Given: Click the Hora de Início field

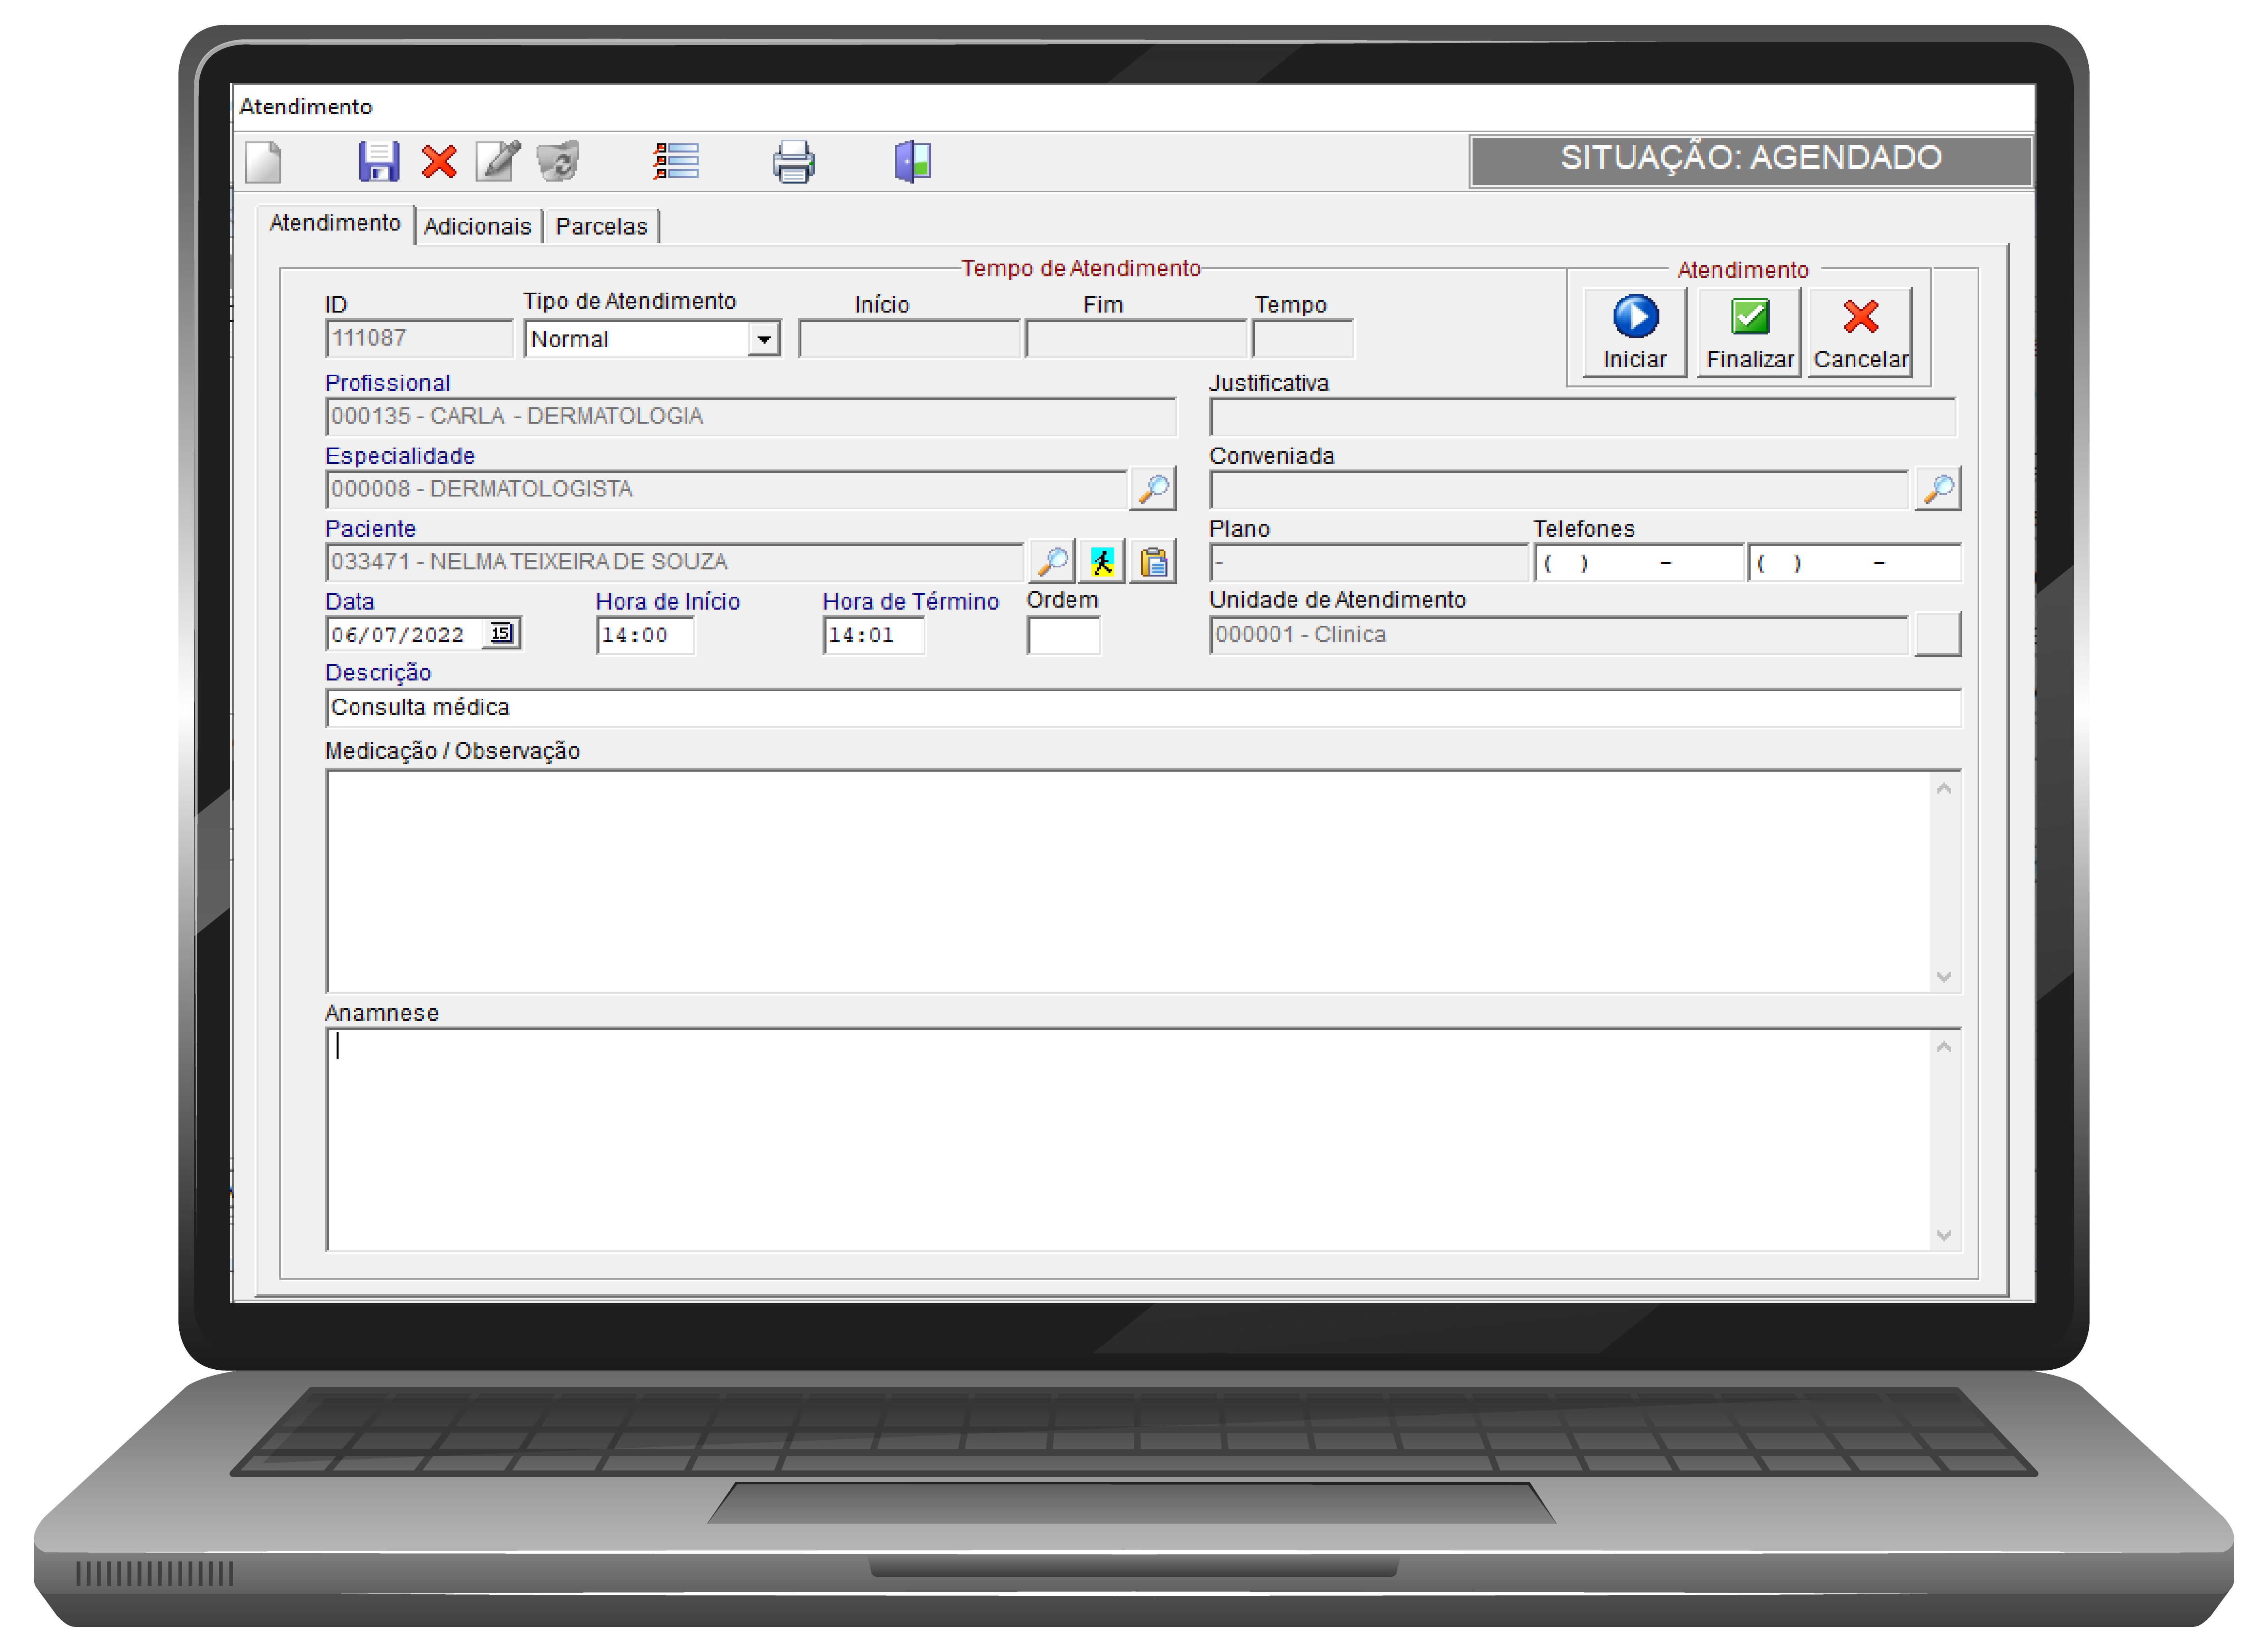Looking at the screenshot, I should coord(645,636).
